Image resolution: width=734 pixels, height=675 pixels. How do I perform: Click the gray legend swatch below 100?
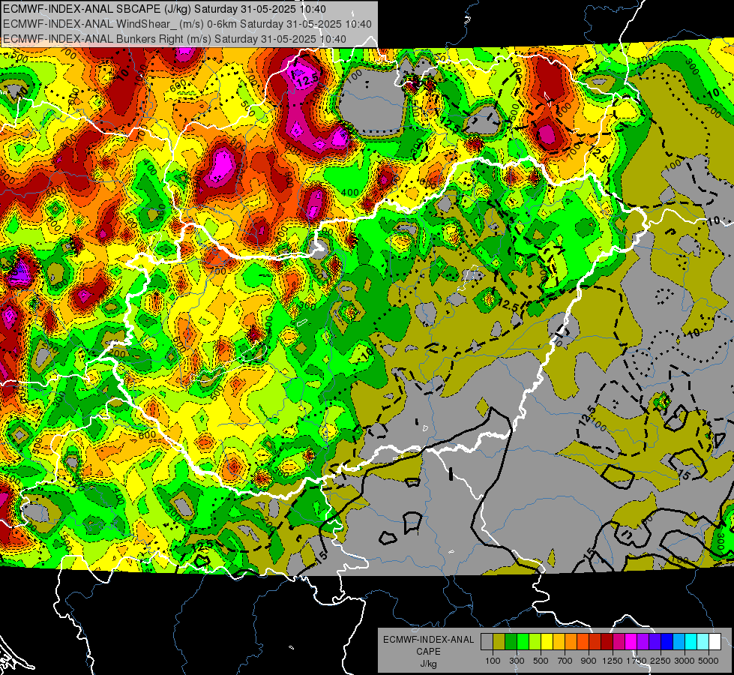coord(487,642)
